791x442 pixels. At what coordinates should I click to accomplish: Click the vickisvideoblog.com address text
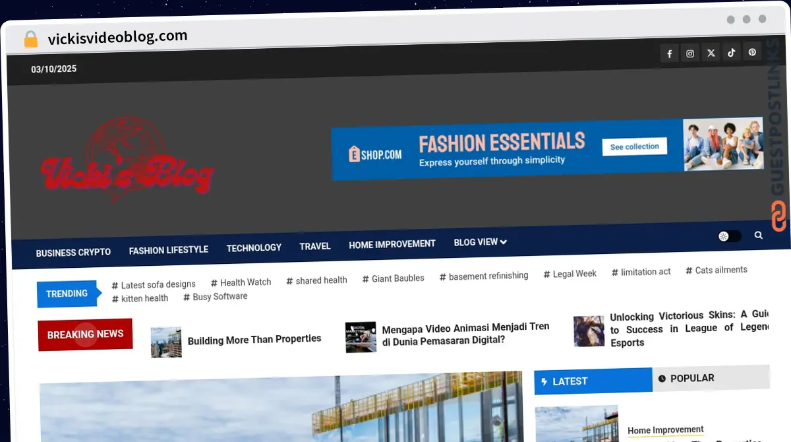tap(117, 38)
